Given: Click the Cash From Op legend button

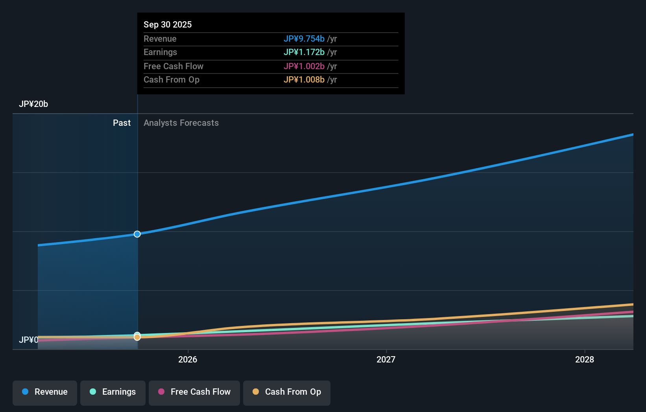Looking at the screenshot, I should [286, 392].
